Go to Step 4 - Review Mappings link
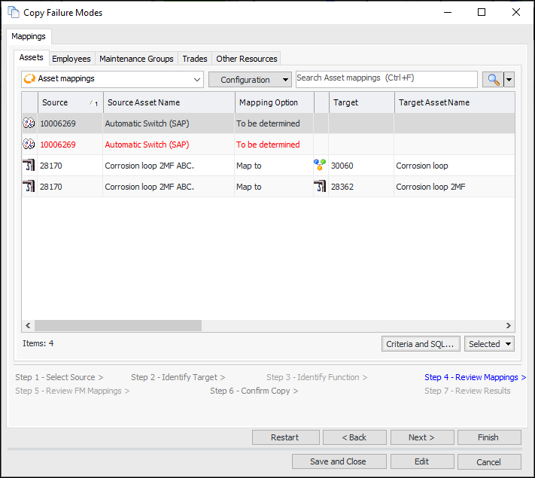 474,377
